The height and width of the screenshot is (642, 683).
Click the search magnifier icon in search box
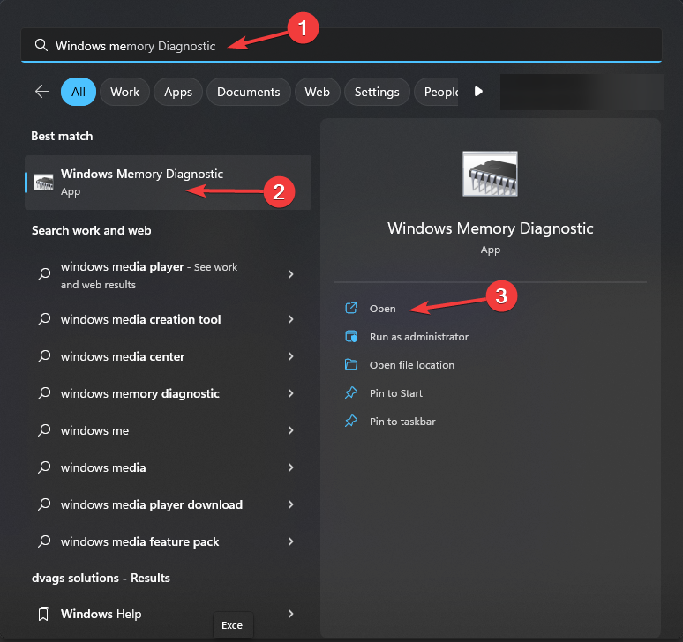point(41,45)
